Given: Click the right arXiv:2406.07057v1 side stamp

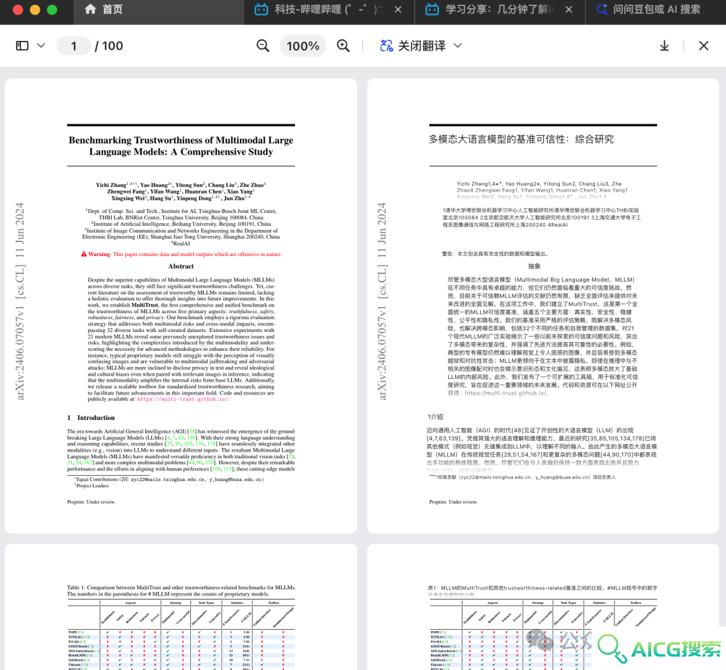Looking at the screenshot, I should click(x=382, y=301).
